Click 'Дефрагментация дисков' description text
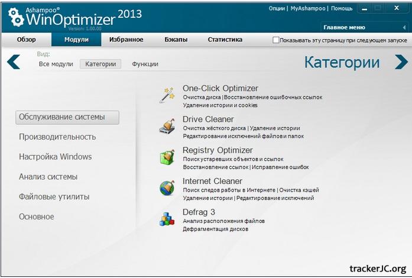Image resolution: width=412 pixels, height=278 pixels. pyautogui.click(x=216, y=229)
